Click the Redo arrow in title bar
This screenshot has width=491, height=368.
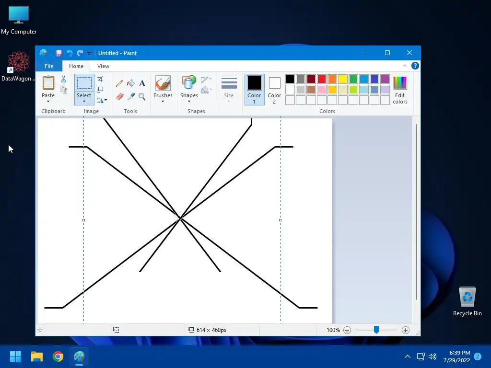(x=80, y=53)
